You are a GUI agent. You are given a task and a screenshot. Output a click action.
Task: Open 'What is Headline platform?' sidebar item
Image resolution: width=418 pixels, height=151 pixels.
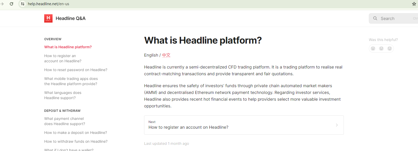point(68,47)
